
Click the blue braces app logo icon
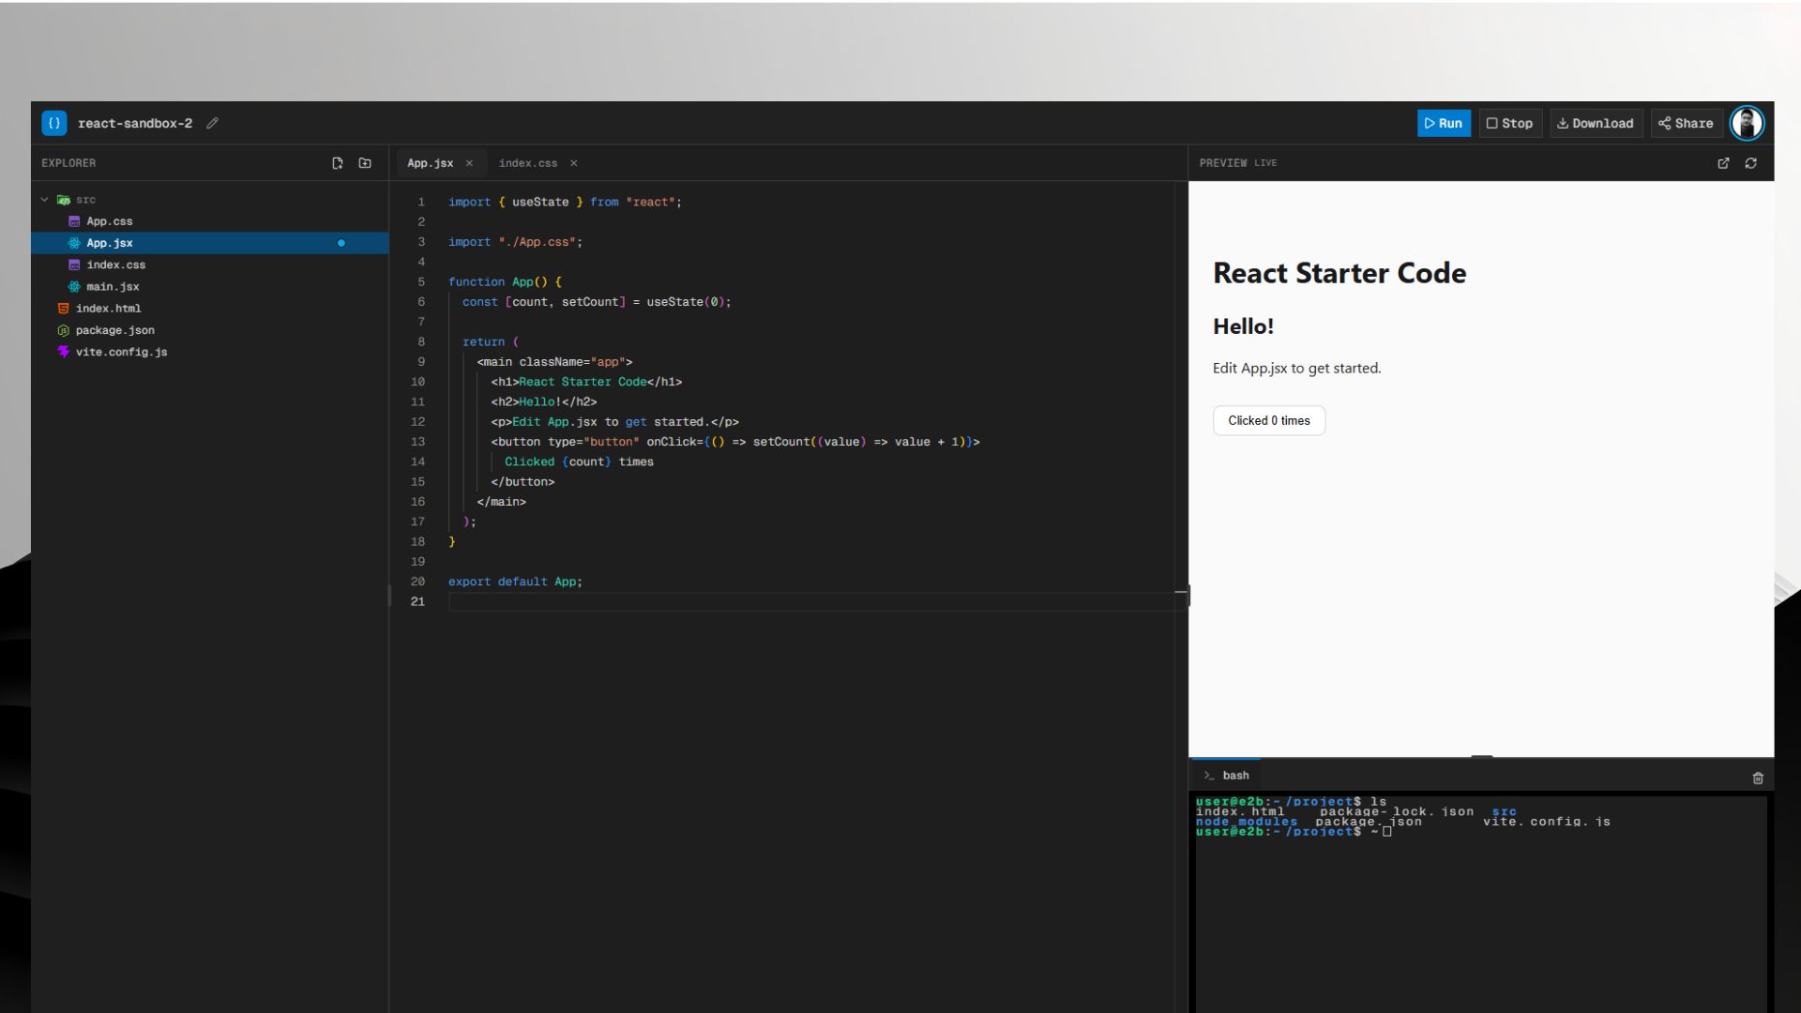pos(54,123)
